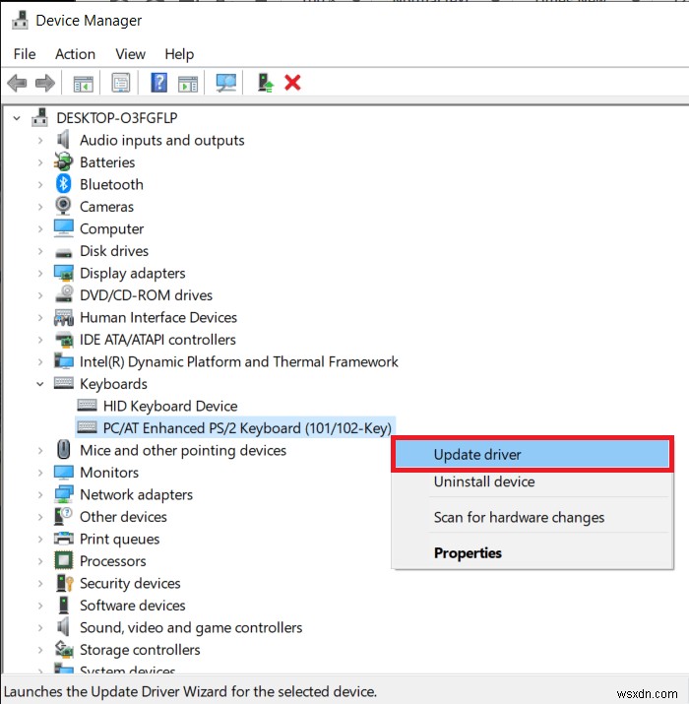The height and width of the screenshot is (704, 689).
Task: Select Sound, video and game controllers label
Action: (x=191, y=627)
